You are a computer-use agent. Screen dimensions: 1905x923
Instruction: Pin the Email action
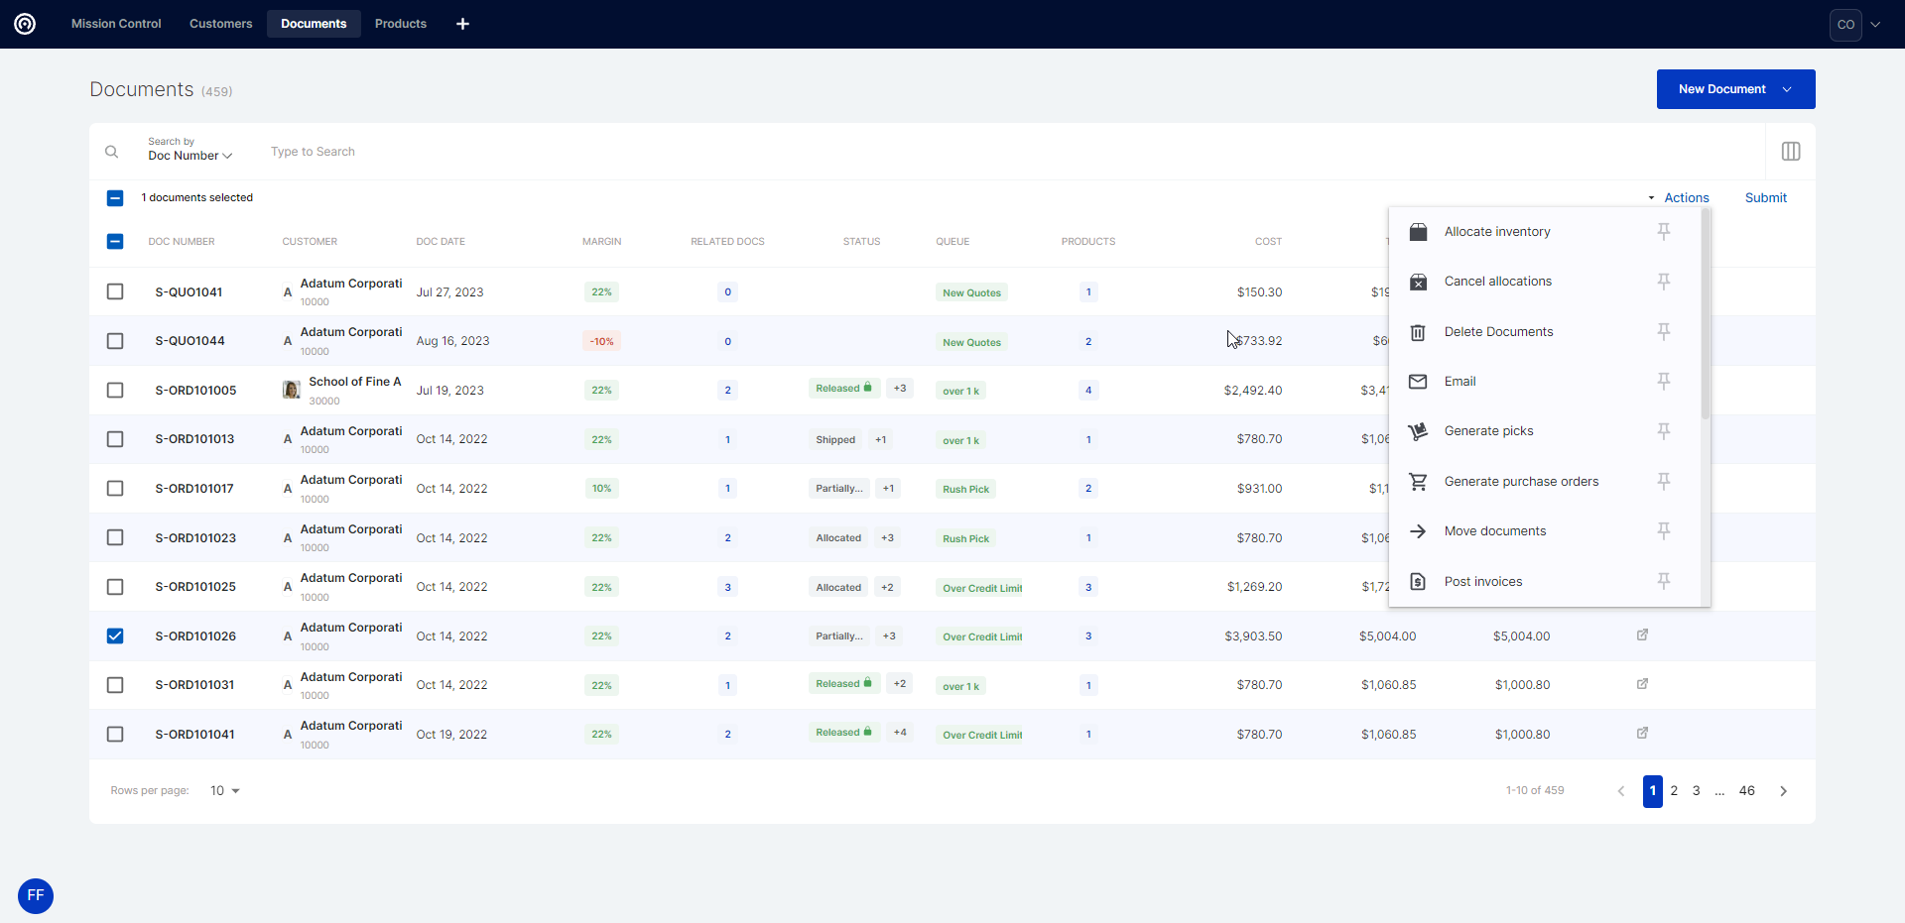point(1664,381)
